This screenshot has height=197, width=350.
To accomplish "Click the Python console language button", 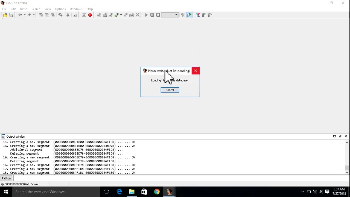I will coord(6,178).
